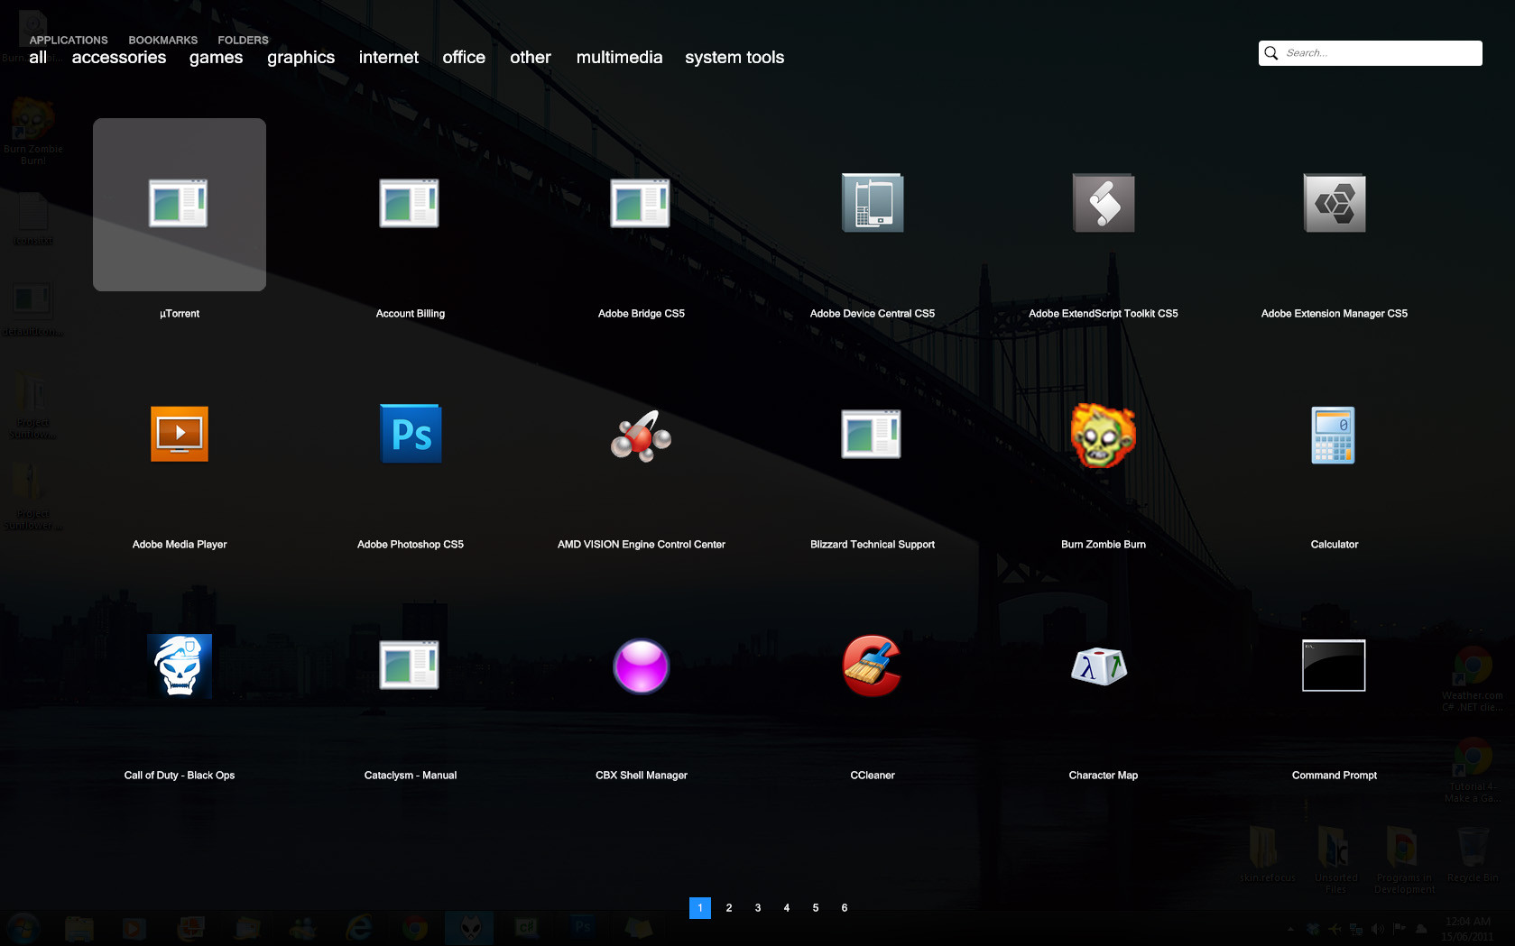
Task: Show the internet category
Action: coord(389,58)
